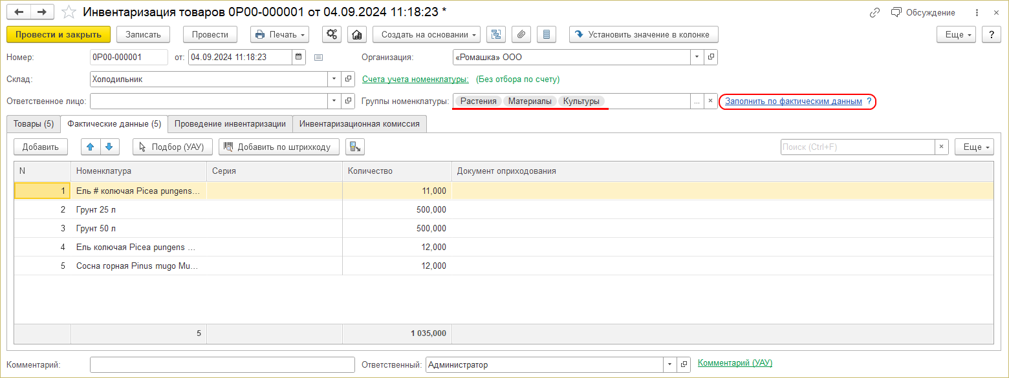
Task: Click the back navigation arrow
Action: [x=19, y=12]
